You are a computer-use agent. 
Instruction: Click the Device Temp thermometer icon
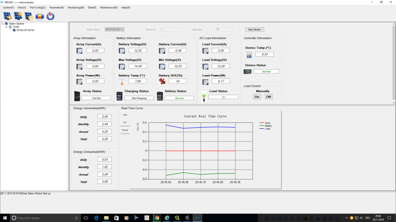tap(249, 55)
